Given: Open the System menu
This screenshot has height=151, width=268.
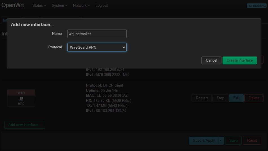Looking at the screenshot, I should pos(59,6).
